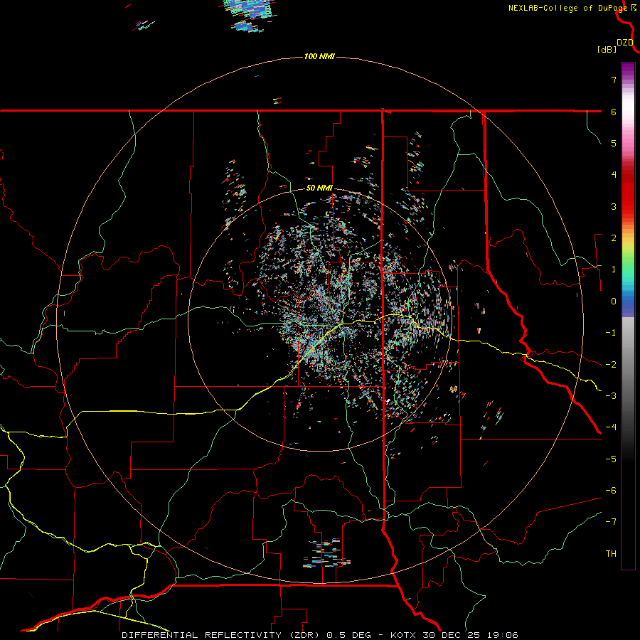Click the -4 dB scale label

coord(611,427)
